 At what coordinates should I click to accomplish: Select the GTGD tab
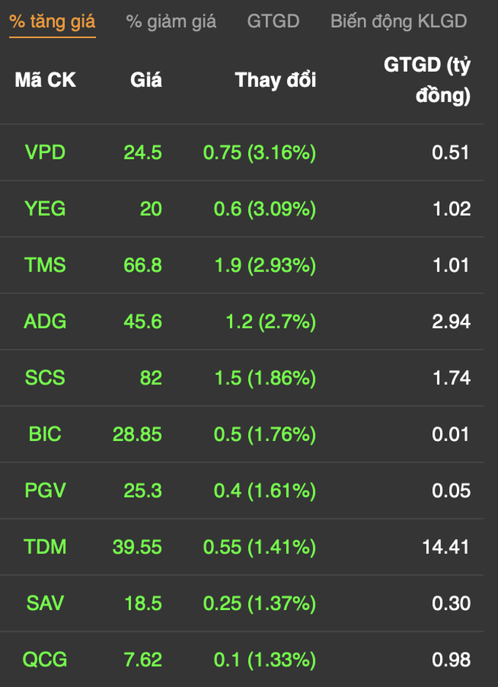click(x=273, y=21)
